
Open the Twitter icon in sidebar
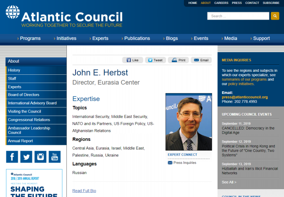26,157
